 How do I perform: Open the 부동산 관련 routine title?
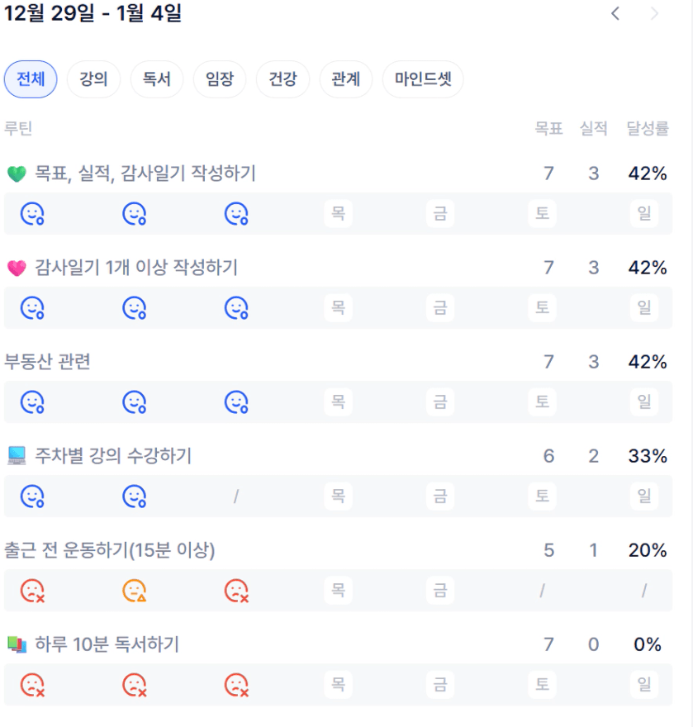[x=47, y=362]
